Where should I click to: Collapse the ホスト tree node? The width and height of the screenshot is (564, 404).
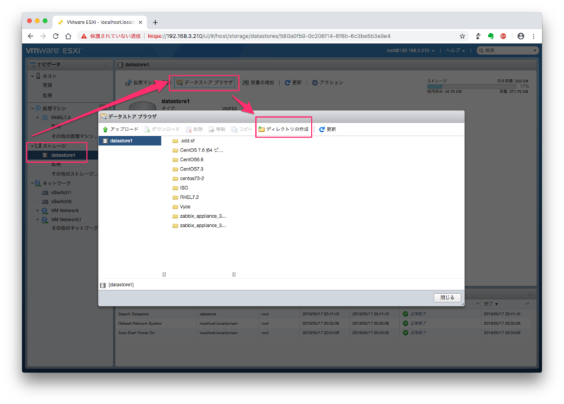[32, 76]
